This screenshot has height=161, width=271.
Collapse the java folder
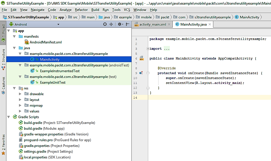click(x=14, y=48)
